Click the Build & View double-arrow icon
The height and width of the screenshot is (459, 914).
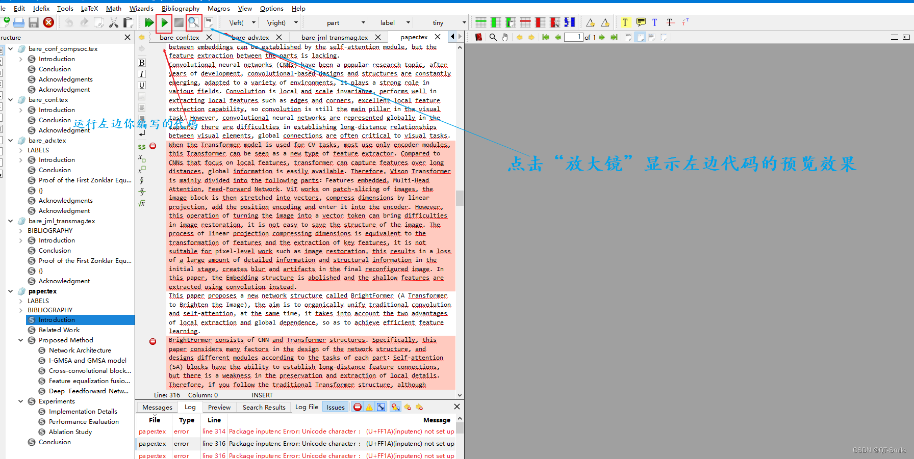(149, 22)
